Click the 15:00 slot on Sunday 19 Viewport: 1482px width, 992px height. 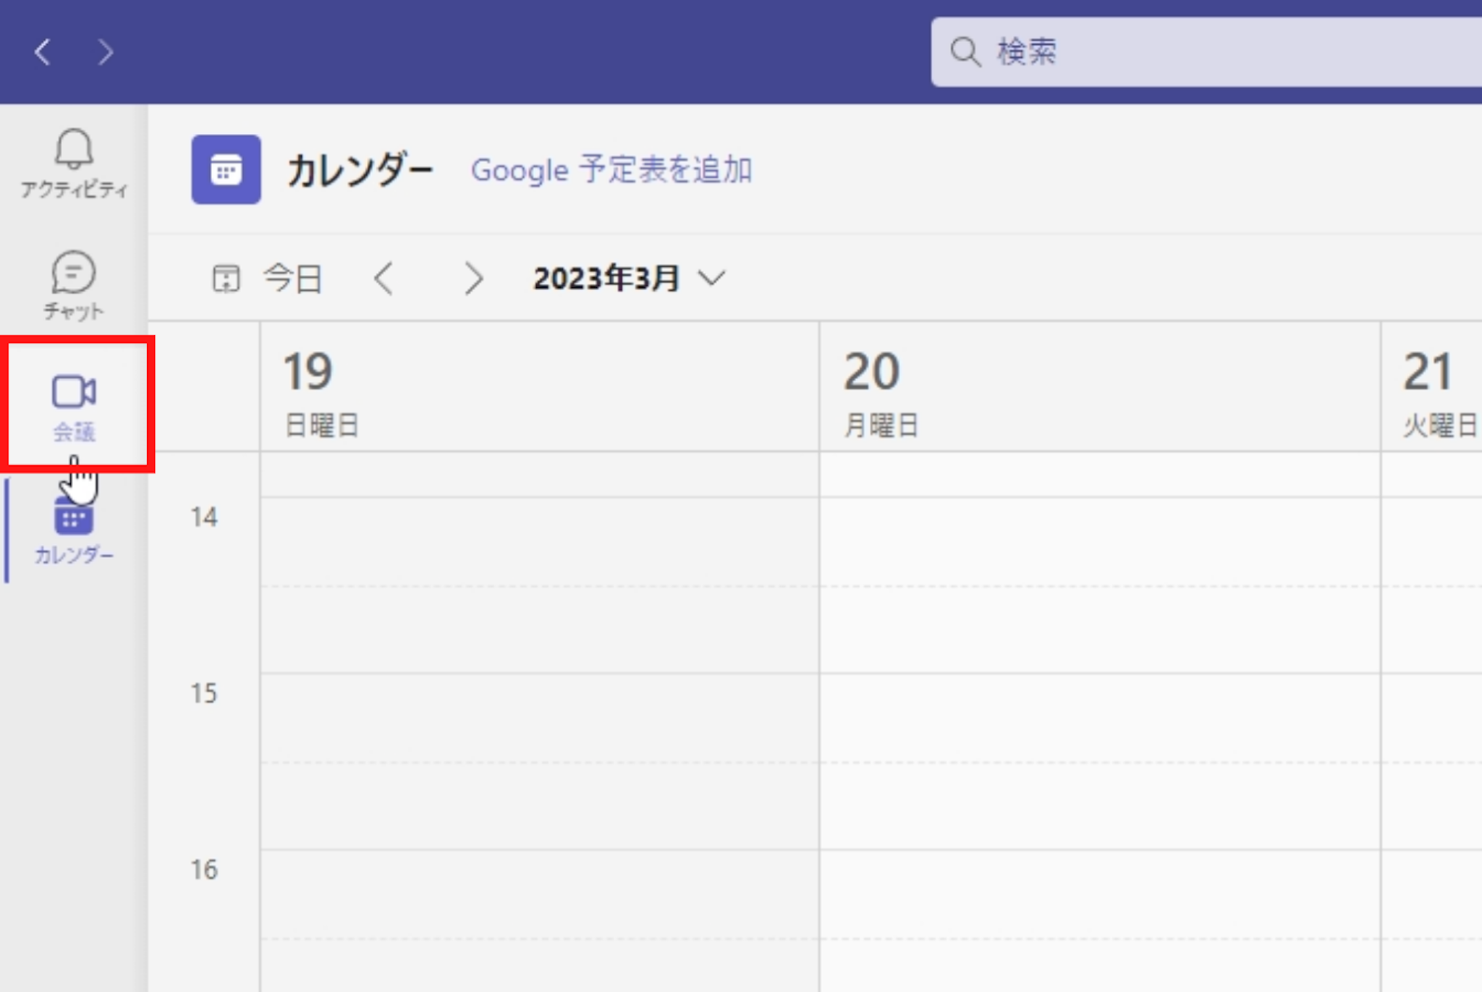(539, 716)
